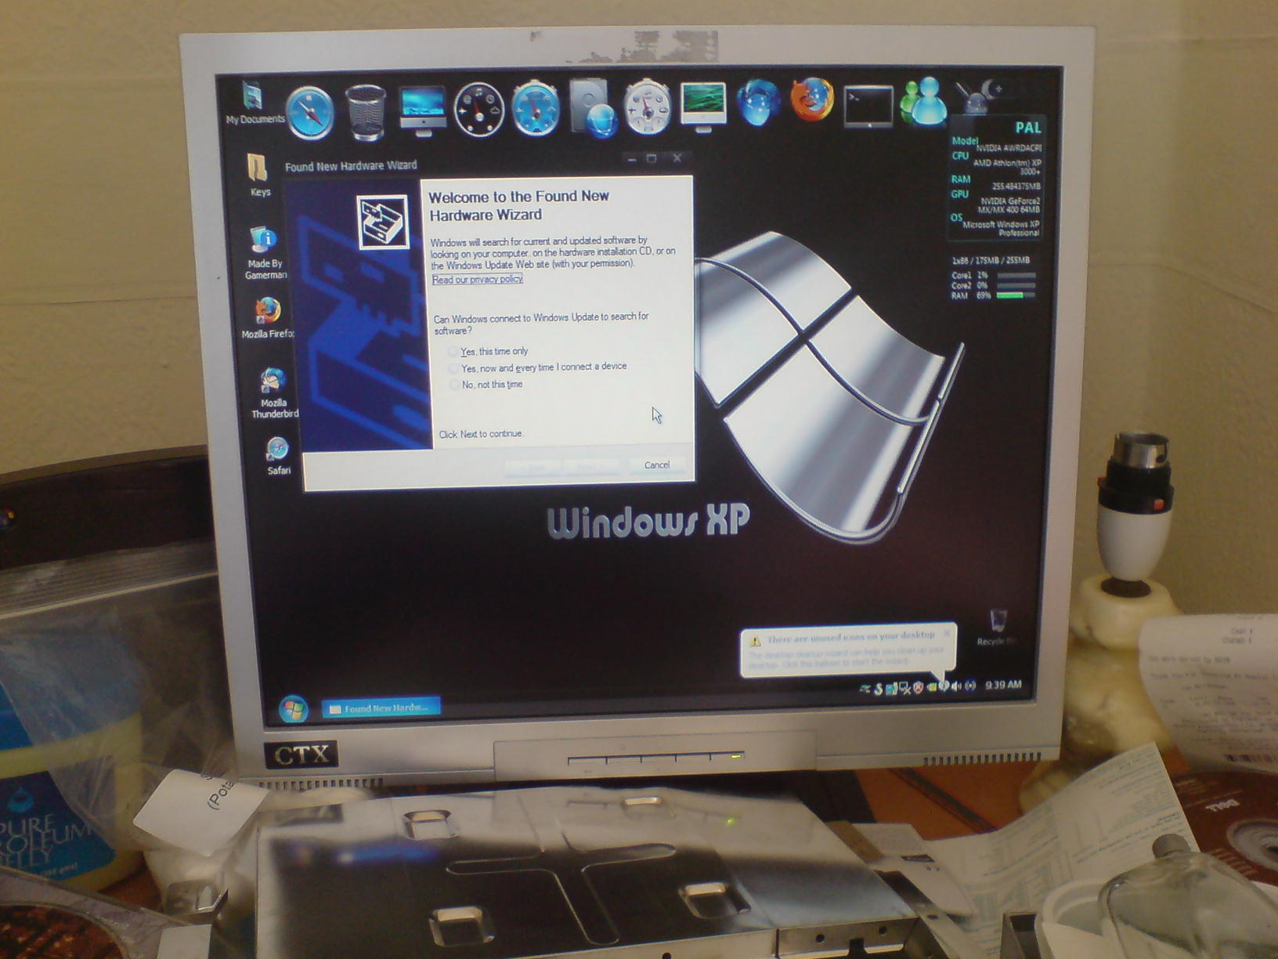Viewport: 1278px width, 959px height.
Task: Open the wire trash can dock icon
Action: point(365,113)
